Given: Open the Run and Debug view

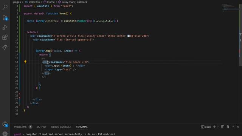Looking at the screenshot, I should coord(5,27).
